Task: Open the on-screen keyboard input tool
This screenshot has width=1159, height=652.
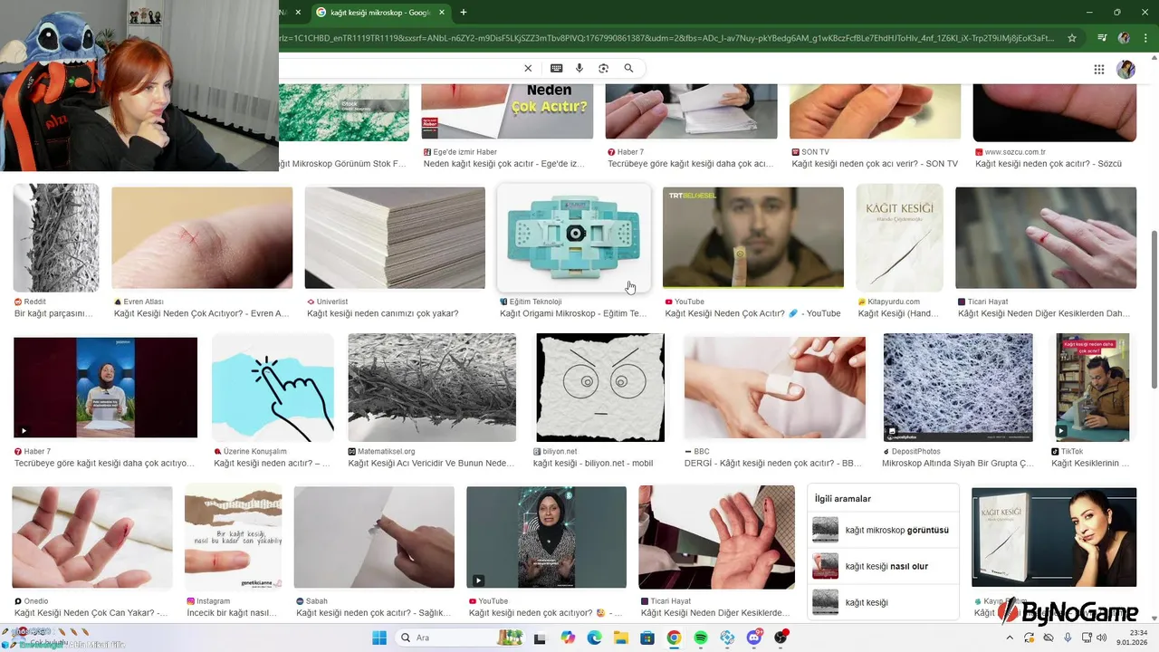Action: [x=556, y=69]
